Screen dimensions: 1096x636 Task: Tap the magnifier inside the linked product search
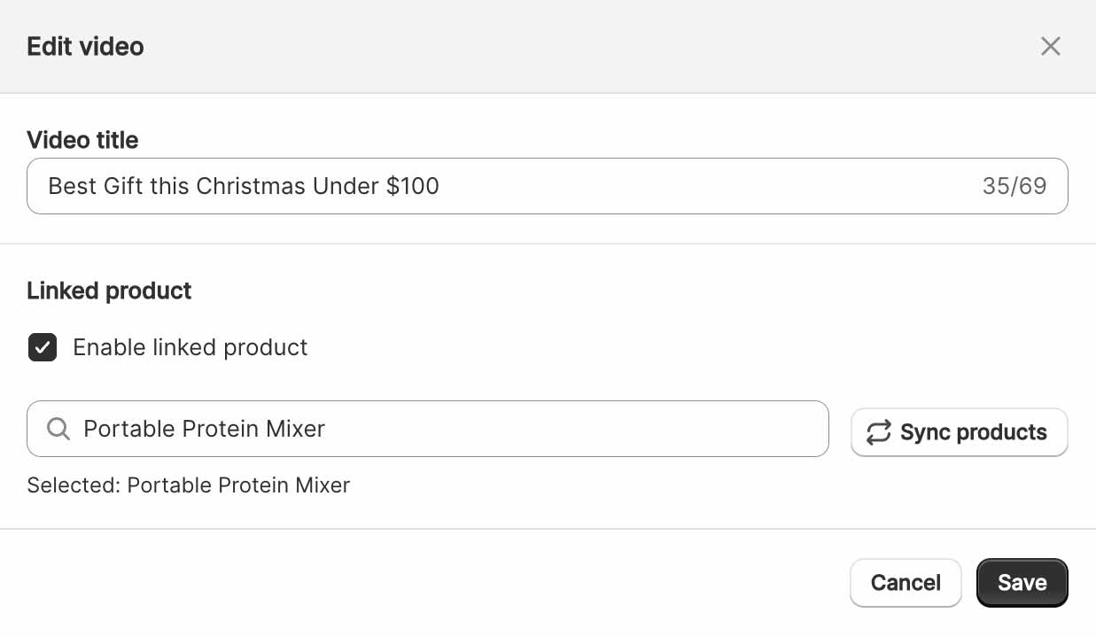coord(58,429)
